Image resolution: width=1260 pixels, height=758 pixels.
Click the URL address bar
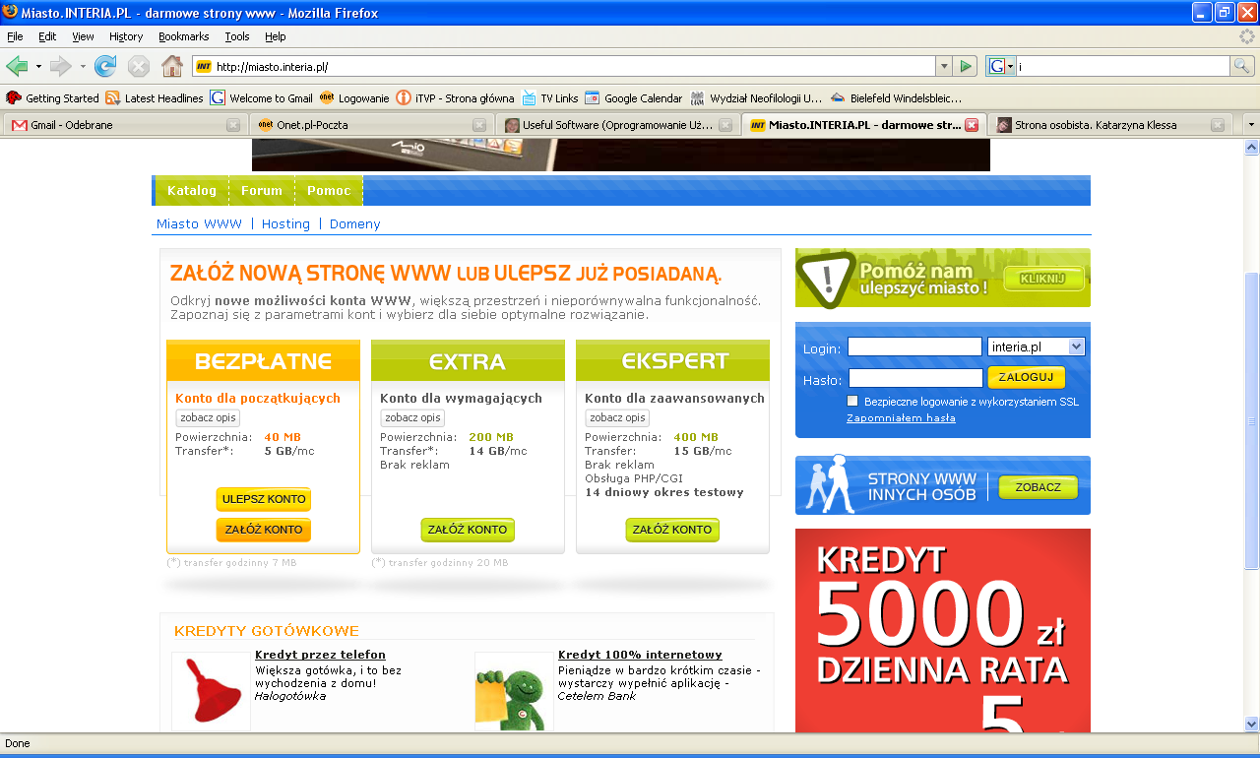(563, 66)
